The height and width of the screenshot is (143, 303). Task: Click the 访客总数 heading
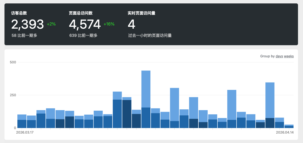[x=19, y=13]
